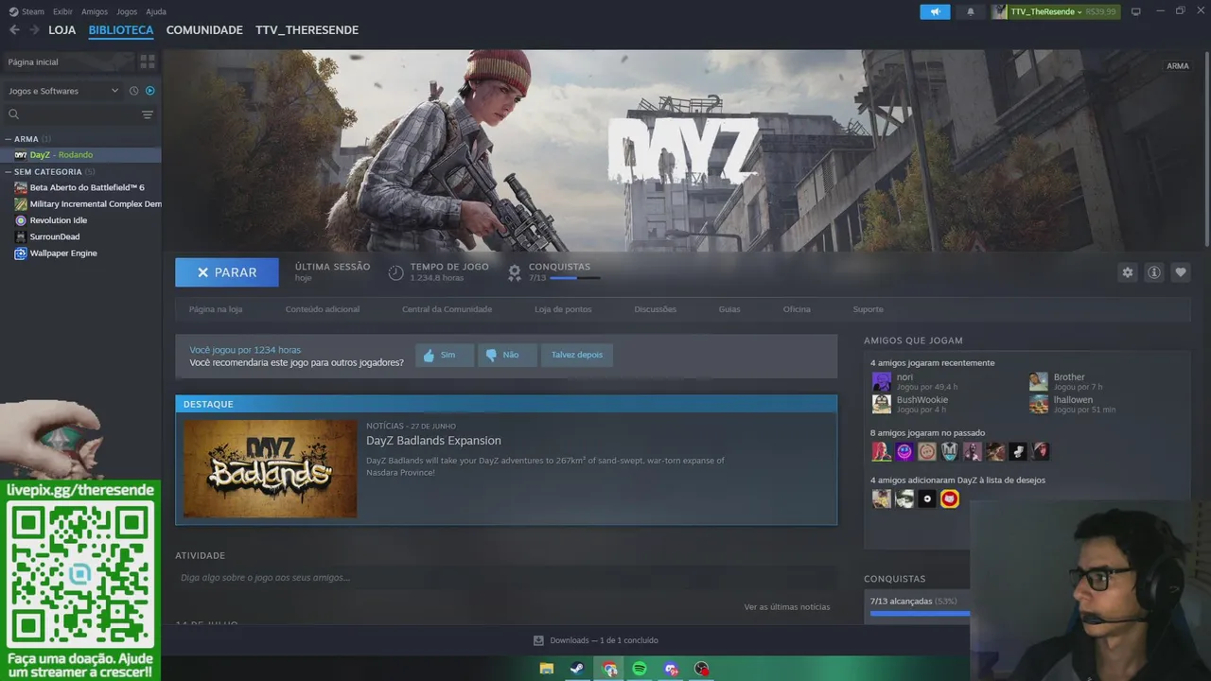Click the library search magnifier icon
The width and height of the screenshot is (1211, 681).
14,114
